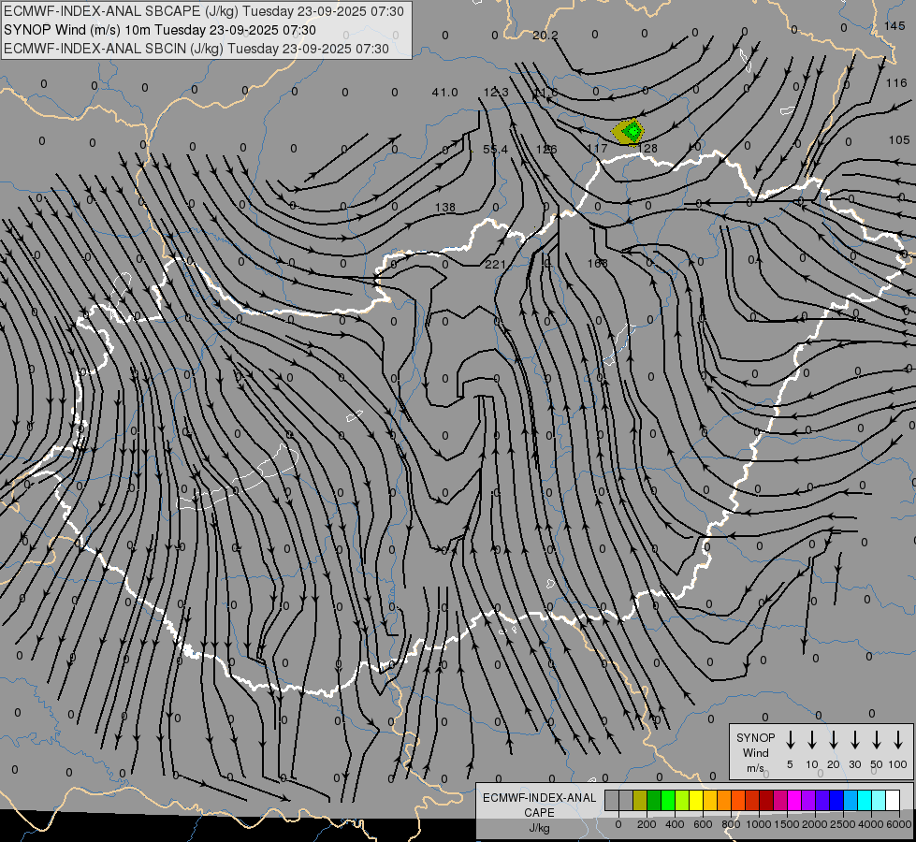916x842 pixels.
Task: Click the 10 m/s wind arrow in legend
Action: point(812,739)
